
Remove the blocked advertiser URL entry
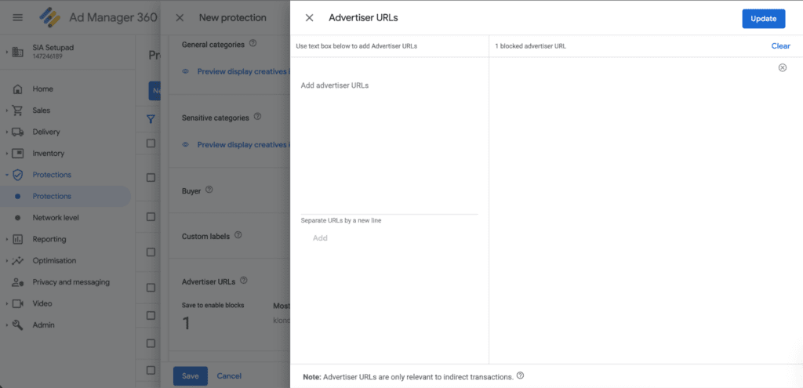[783, 67]
